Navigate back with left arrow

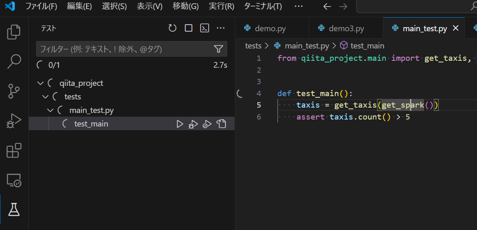pos(327,7)
